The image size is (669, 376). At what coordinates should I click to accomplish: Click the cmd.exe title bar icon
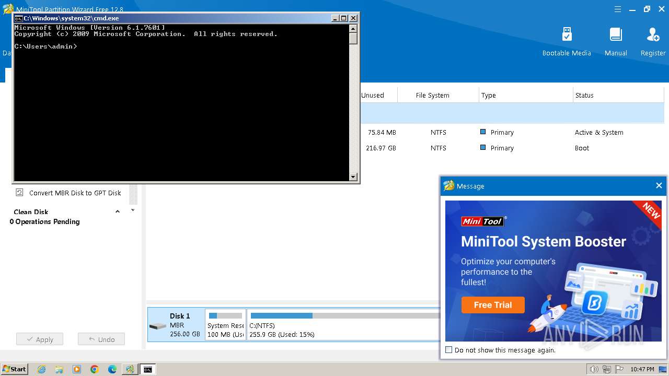pos(19,18)
